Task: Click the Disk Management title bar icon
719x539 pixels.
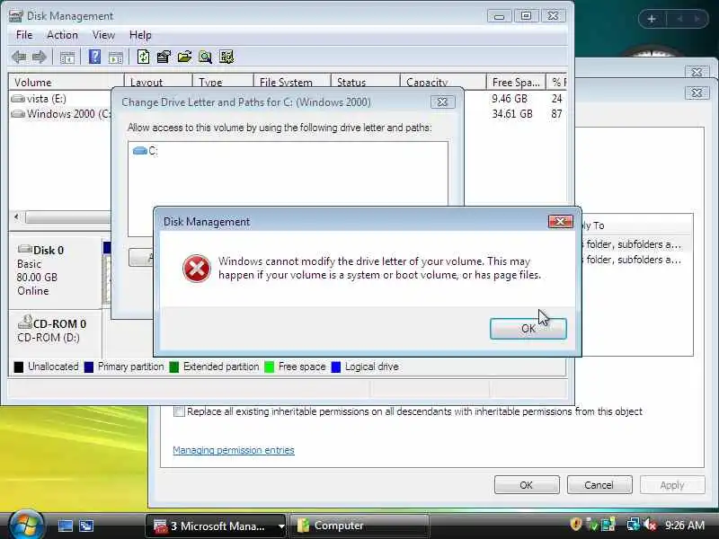Action: [x=15, y=16]
